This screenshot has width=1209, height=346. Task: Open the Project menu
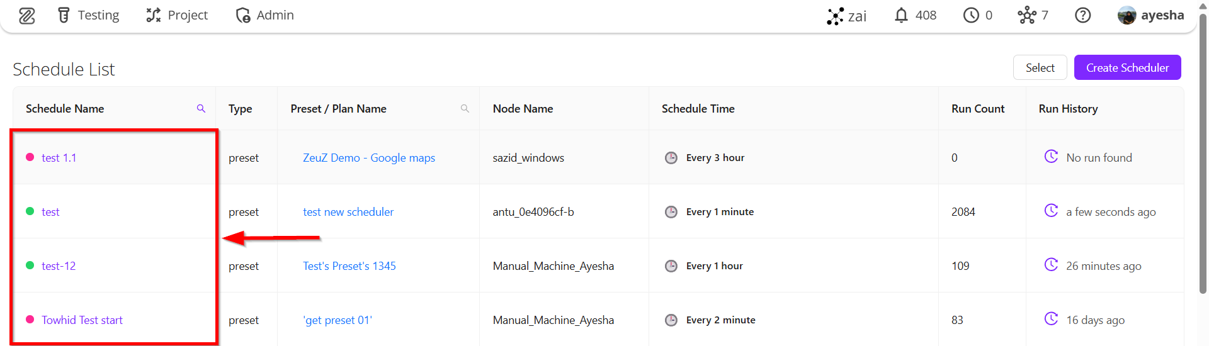[177, 15]
